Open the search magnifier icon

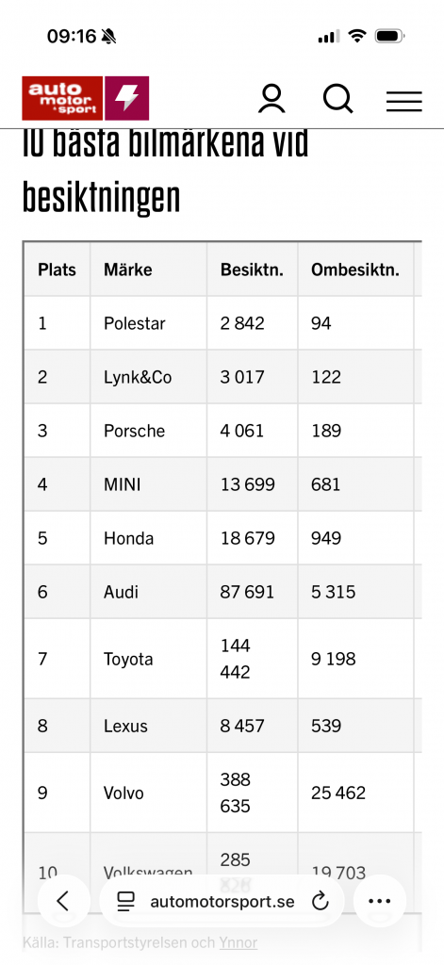338,98
